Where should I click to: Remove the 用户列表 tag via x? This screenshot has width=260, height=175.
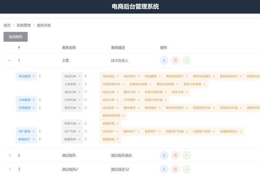79,131
